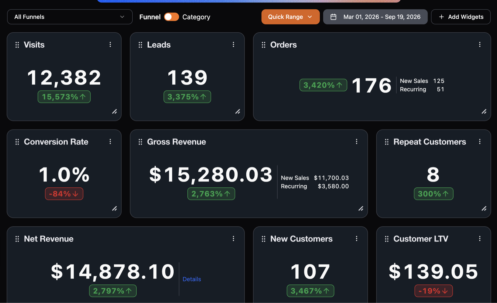Click the Gross Revenue resize corner icon

(x=361, y=209)
